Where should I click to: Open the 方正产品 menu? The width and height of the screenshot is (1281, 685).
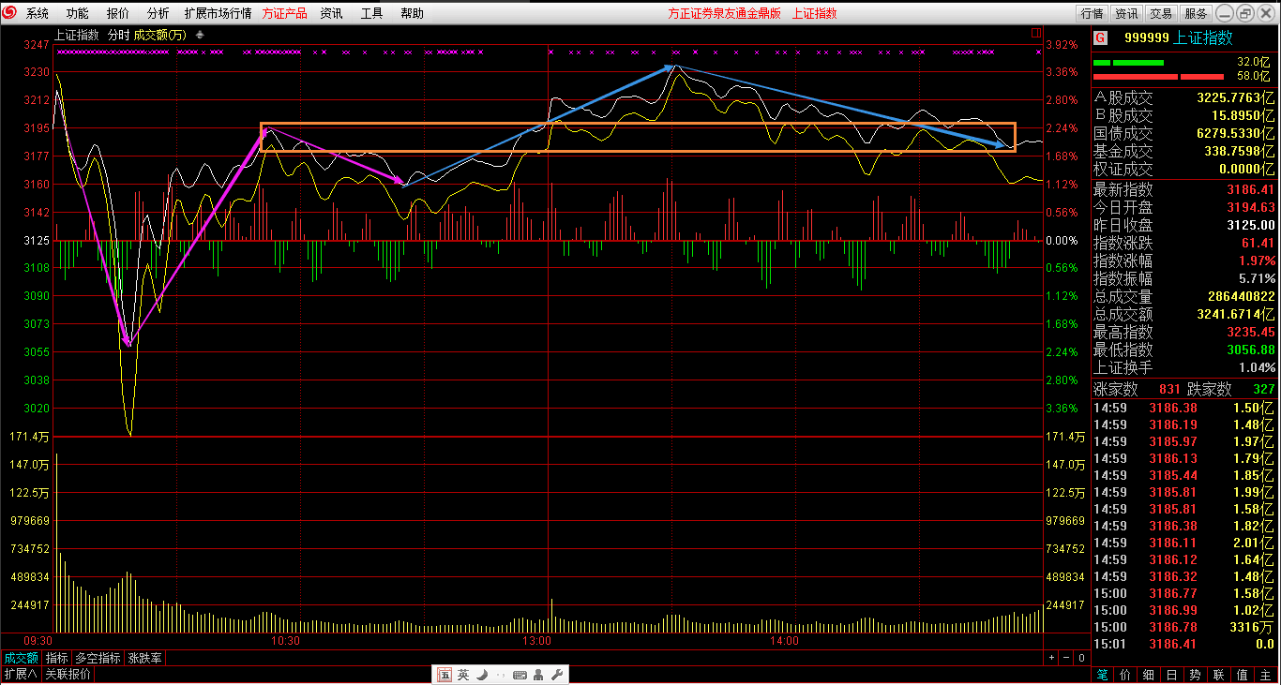coord(285,13)
